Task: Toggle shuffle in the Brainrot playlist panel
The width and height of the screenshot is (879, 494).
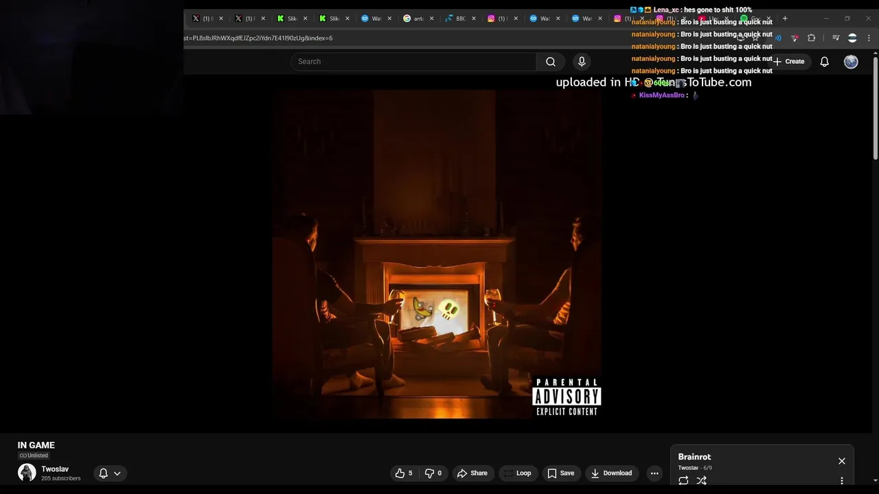Action: pyautogui.click(x=701, y=480)
